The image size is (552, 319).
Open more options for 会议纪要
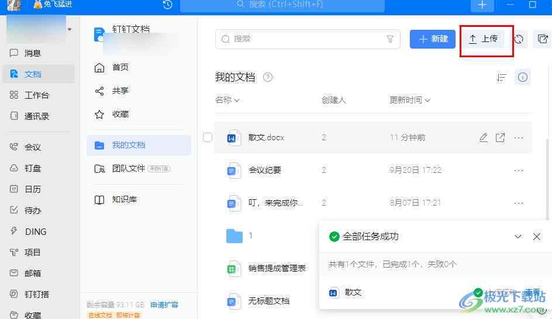point(519,171)
